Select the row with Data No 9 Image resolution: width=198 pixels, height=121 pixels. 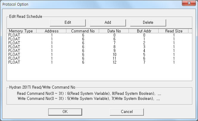point(99,51)
